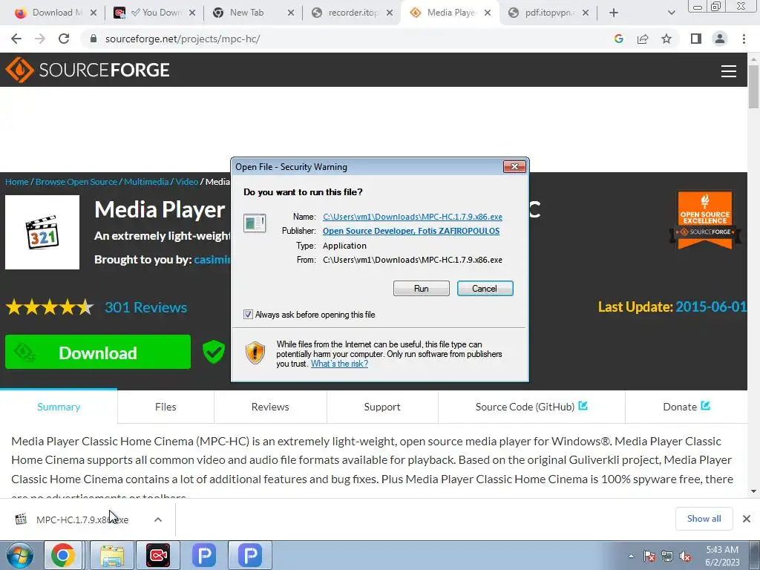Click the network tray icon
The height and width of the screenshot is (570, 760).
(667, 556)
